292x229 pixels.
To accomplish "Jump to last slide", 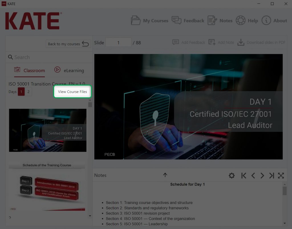I will pyautogui.click(x=271, y=176).
